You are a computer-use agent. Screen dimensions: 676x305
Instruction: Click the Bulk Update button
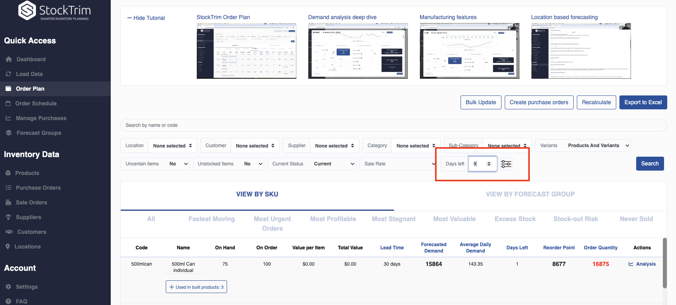coord(481,102)
